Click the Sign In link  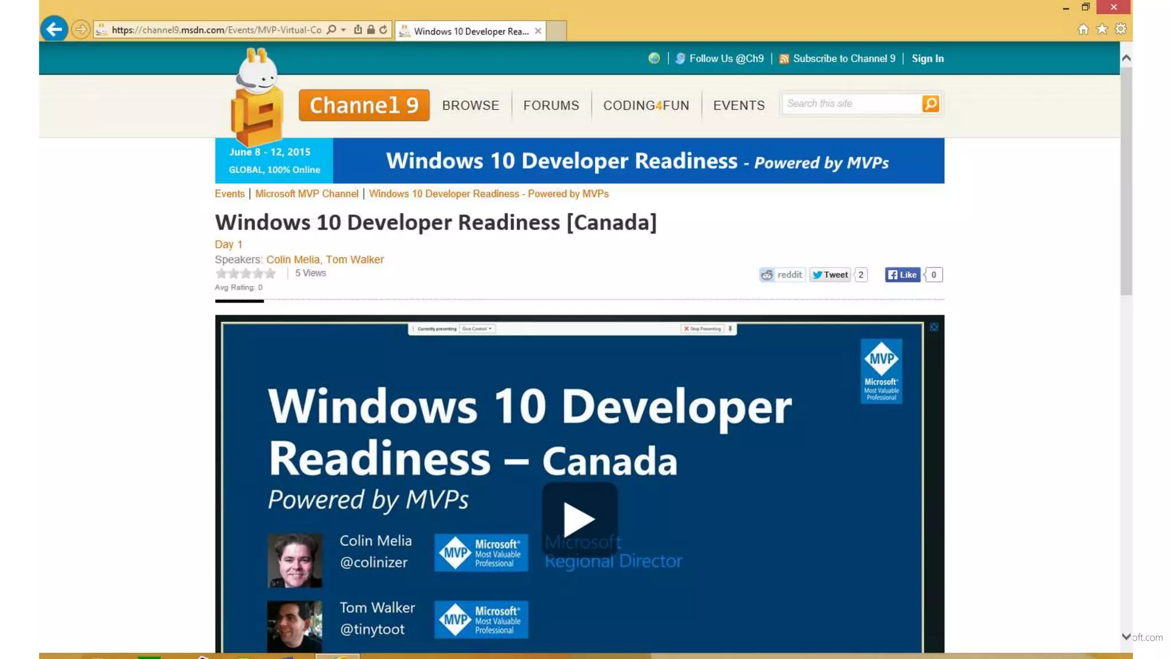click(x=928, y=58)
